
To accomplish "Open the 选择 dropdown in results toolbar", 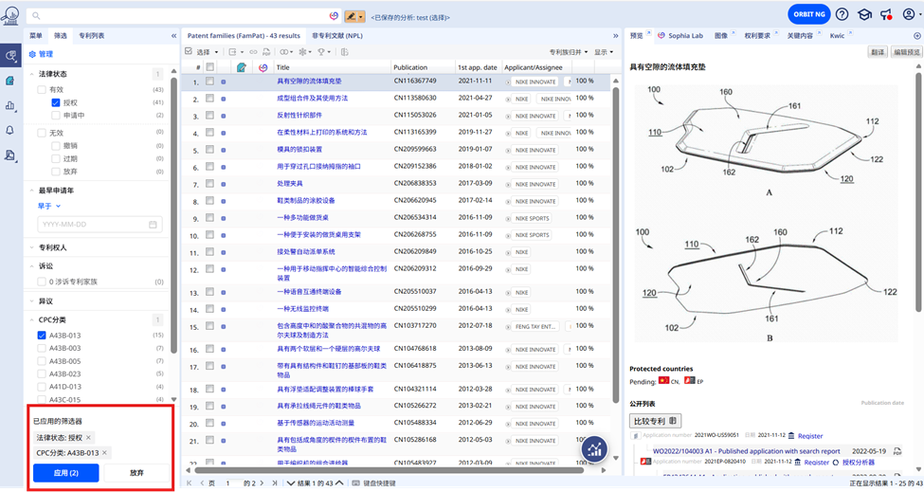I will (207, 52).
